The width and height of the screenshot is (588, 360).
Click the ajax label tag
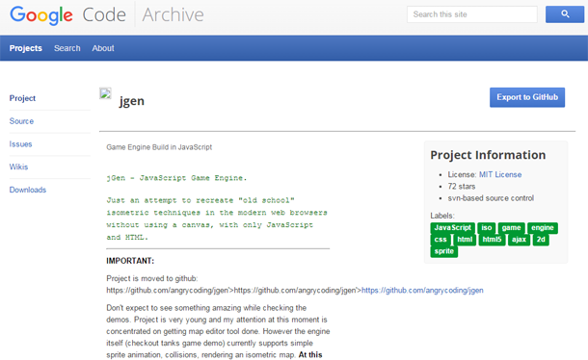[519, 240]
